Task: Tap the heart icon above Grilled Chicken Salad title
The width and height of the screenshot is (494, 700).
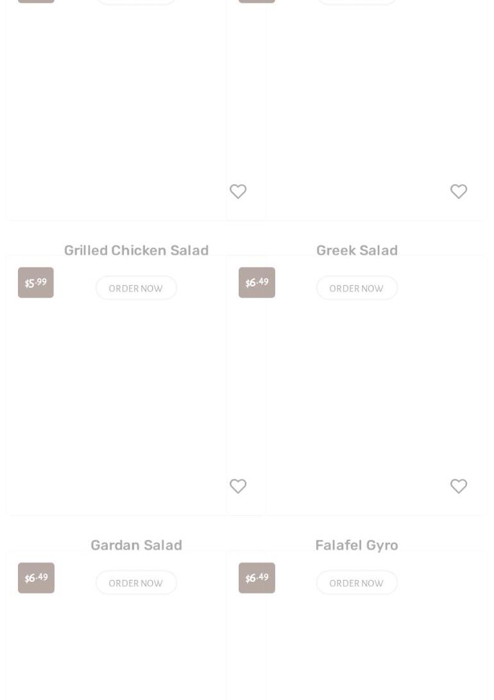Action: tap(238, 191)
